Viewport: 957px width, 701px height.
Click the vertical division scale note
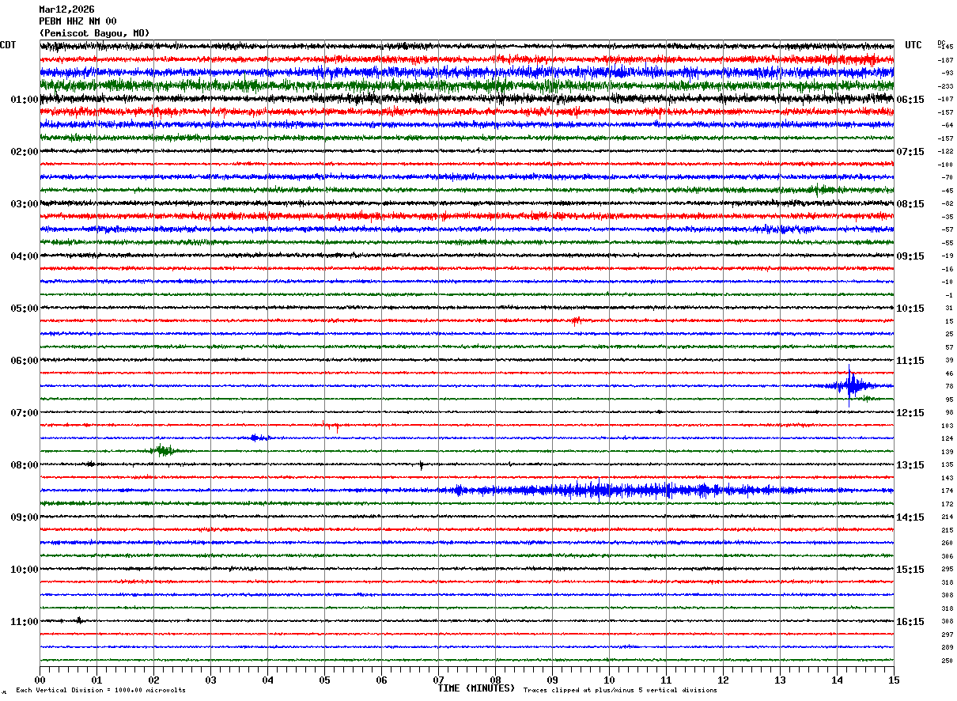100,691
